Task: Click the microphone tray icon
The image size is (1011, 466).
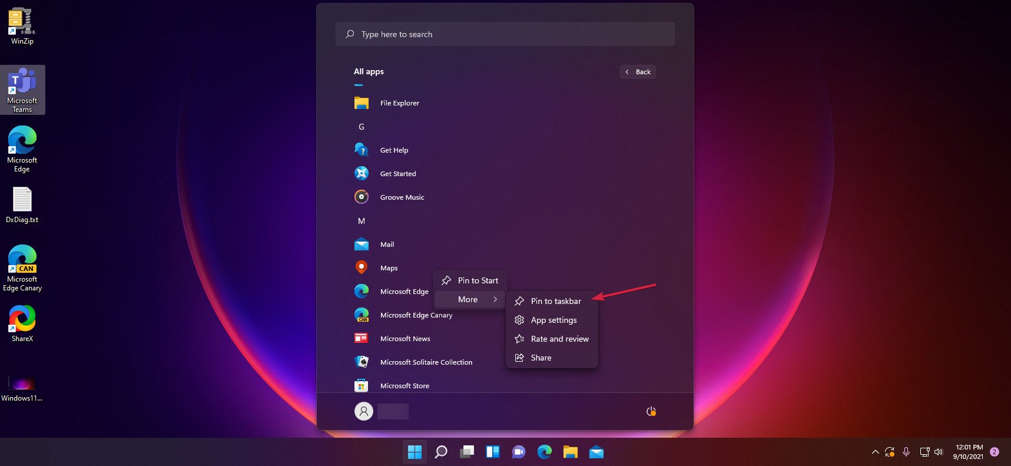Action: pos(906,452)
